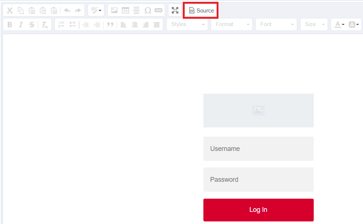Image resolution: width=363 pixels, height=224 pixels.
Task: Click the Copy icon
Action: point(21,10)
